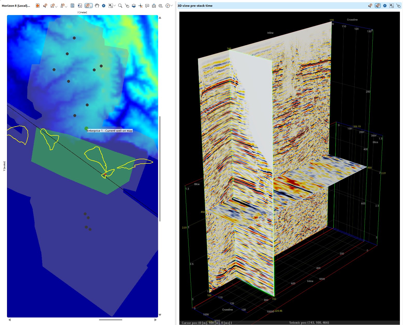Click the export map image icon
The width and height of the screenshot is (403, 325).
click(x=154, y=6)
